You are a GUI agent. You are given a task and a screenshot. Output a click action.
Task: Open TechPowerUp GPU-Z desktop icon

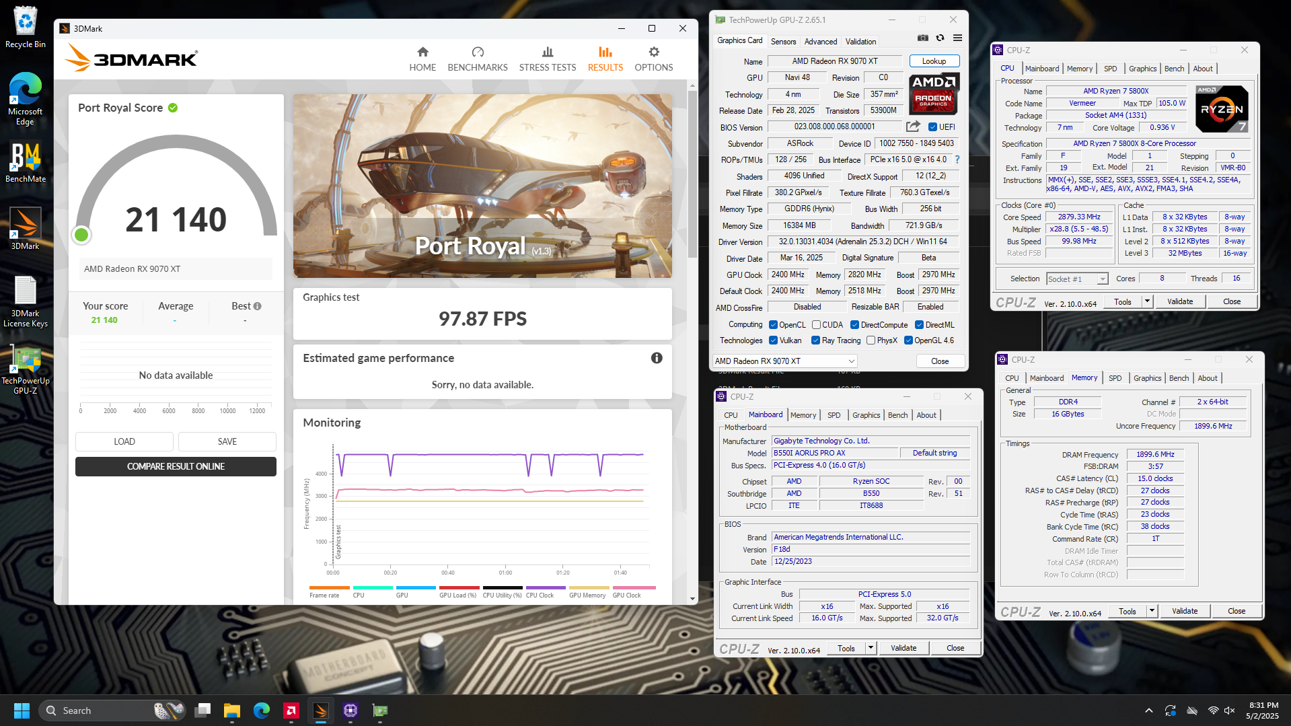26,369
